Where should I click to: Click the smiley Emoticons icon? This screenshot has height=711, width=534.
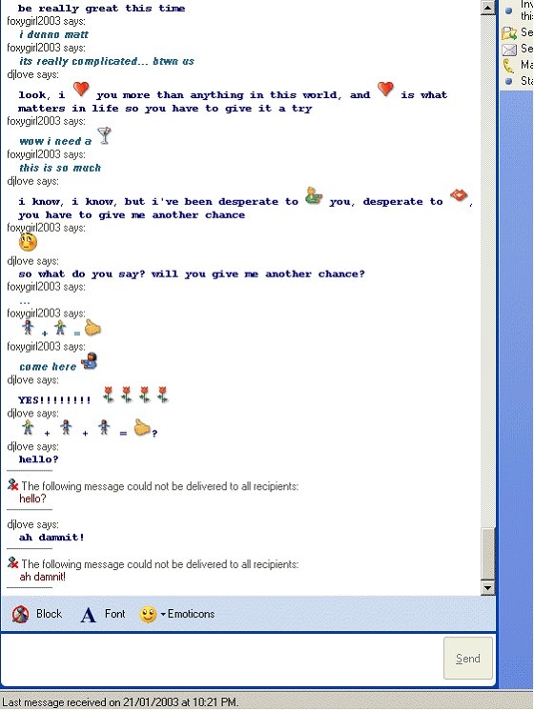148,615
